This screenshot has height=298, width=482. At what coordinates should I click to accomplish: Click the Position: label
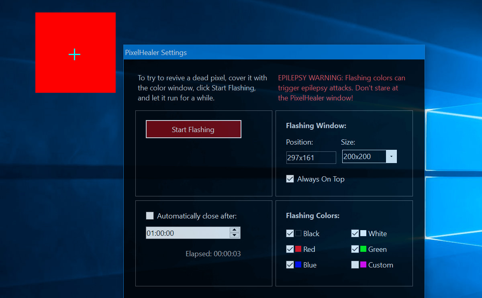(299, 142)
